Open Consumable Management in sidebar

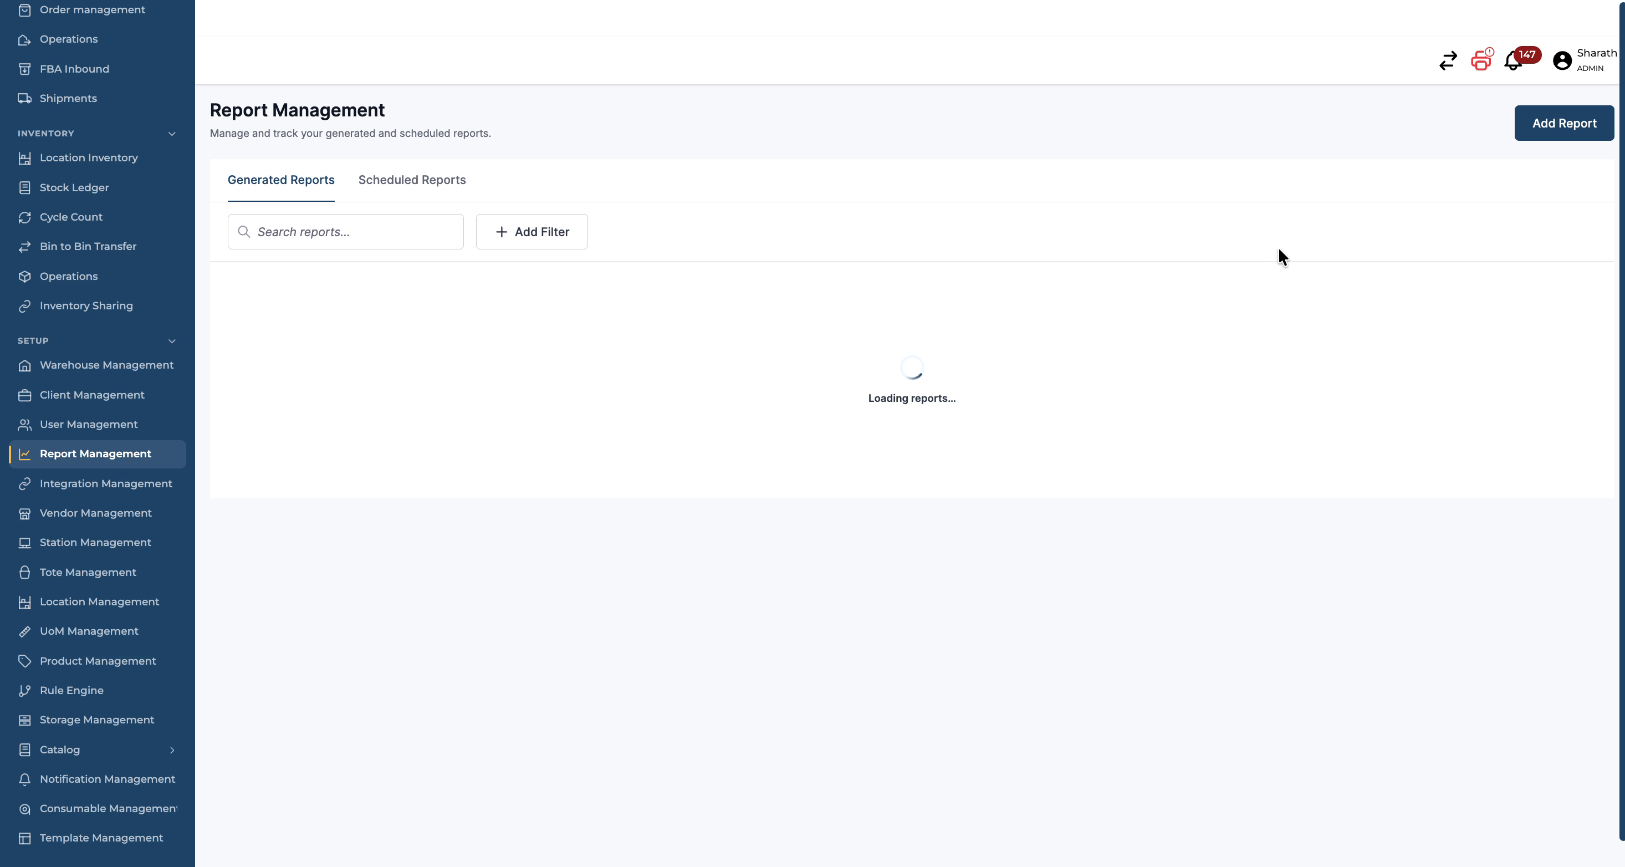tap(97, 808)
